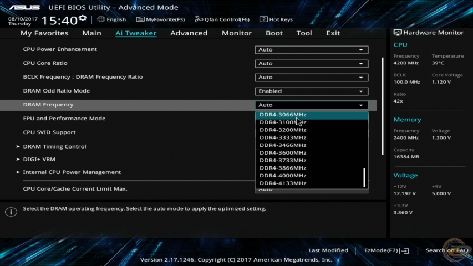Select the DRAM Frequency row label

[48, 105]
